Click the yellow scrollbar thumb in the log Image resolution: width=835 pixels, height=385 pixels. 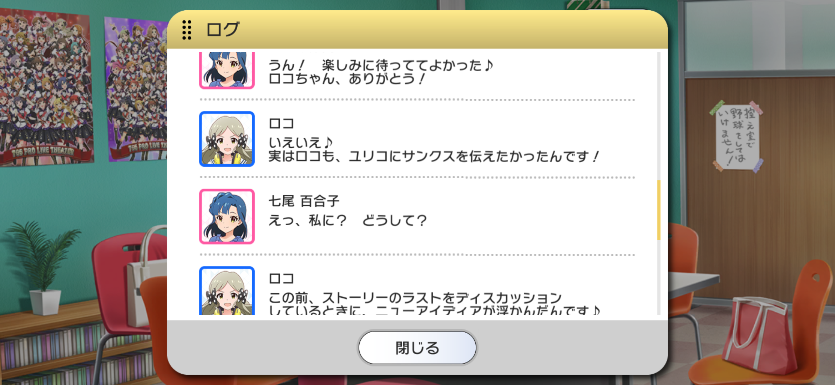[x=659, y=210]
